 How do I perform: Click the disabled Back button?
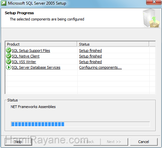click(x=87, y=142)
